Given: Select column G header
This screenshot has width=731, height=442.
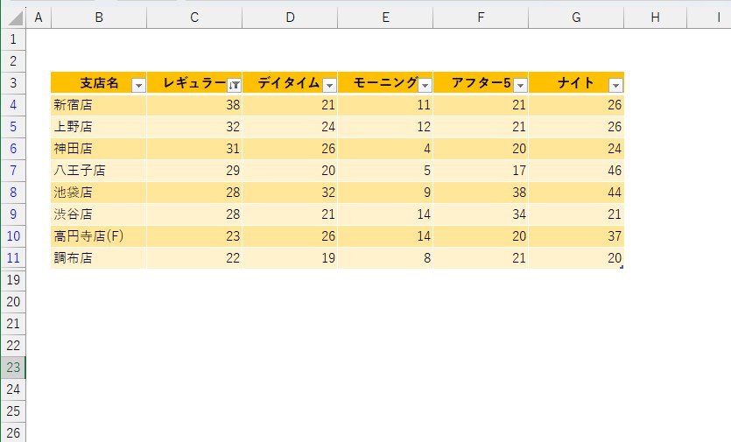Looking at the screenshot, I should click(576, 18).
